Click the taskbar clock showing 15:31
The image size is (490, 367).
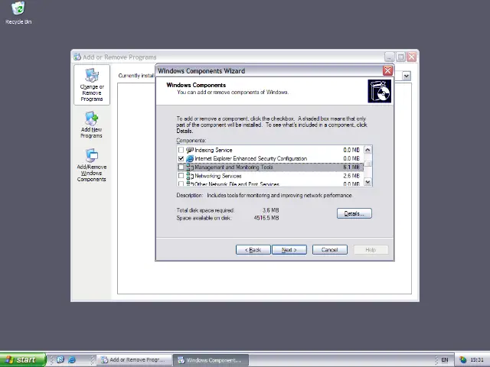(x=477, y=360)
